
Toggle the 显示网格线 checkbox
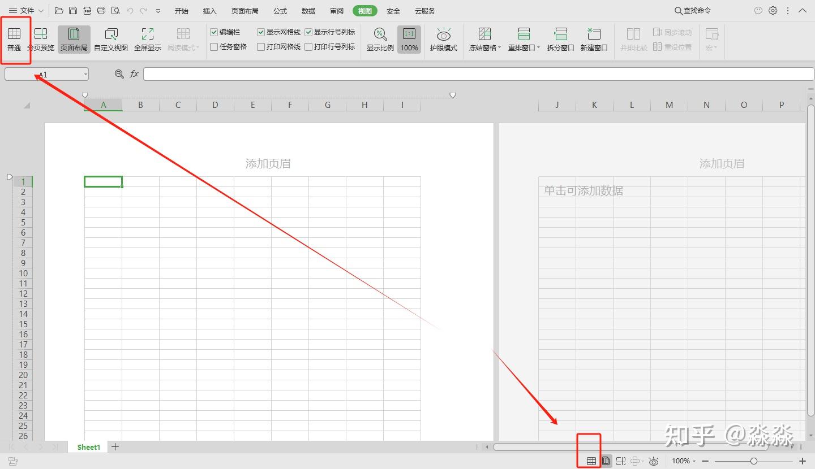pyautogui.click(x=261, y=32)
